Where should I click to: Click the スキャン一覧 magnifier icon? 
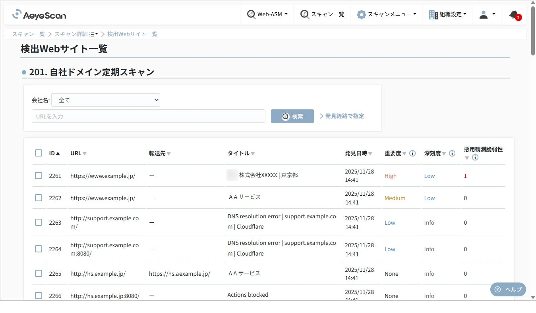click(x=304, y=14)
